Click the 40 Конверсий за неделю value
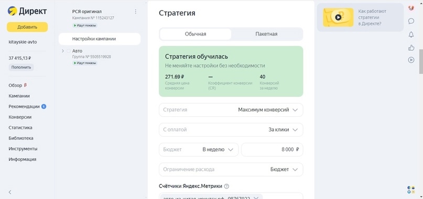 263,77
